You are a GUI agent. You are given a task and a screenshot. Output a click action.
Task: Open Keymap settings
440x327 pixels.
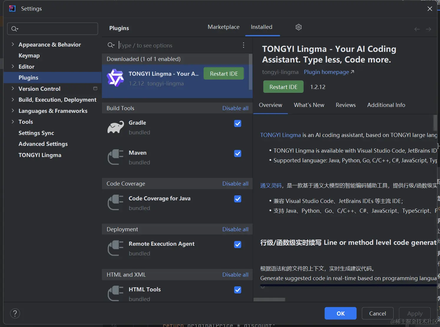click(x=29, y=55)
